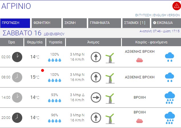Click the heavy rain cloud icon at 14:00

point(170,97)
